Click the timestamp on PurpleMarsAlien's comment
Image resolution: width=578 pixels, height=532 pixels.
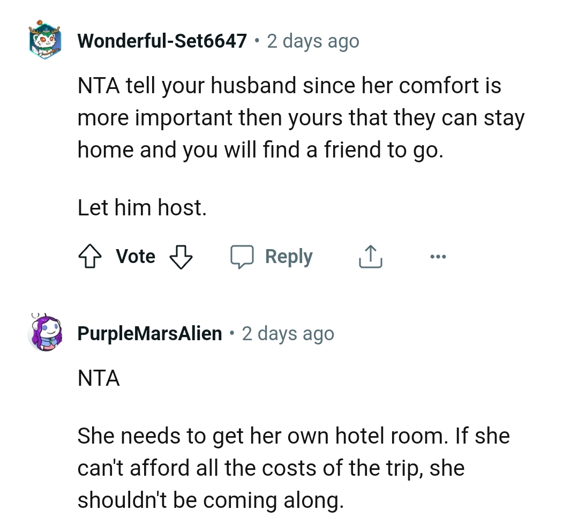pos(288,333)
